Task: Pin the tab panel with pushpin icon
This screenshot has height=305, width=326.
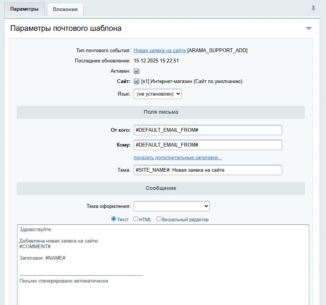Action: (x=313, y=9)
